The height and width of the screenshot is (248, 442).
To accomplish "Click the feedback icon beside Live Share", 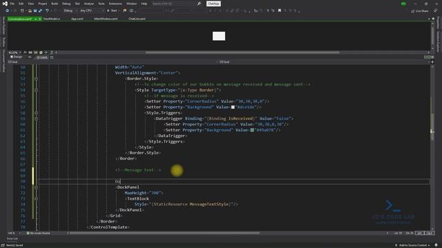I will point(436,11).
